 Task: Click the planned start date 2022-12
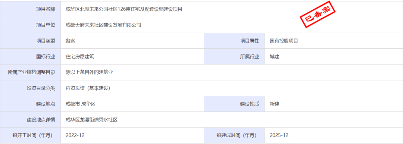(x=75, y=135)
